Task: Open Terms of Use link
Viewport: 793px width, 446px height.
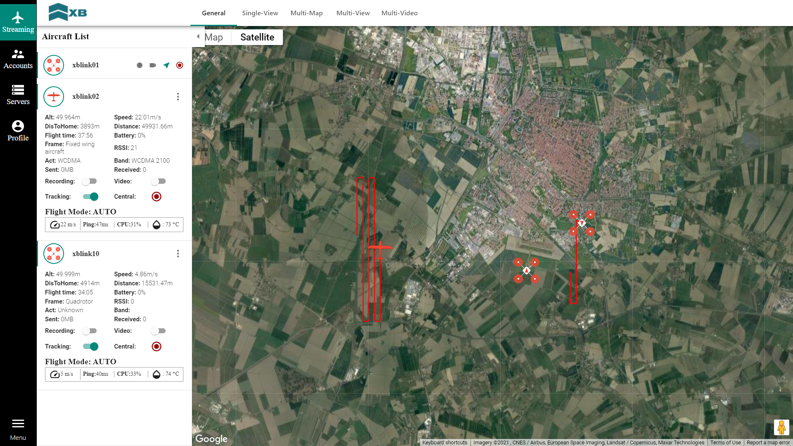Action: click(x=725, y=442)
